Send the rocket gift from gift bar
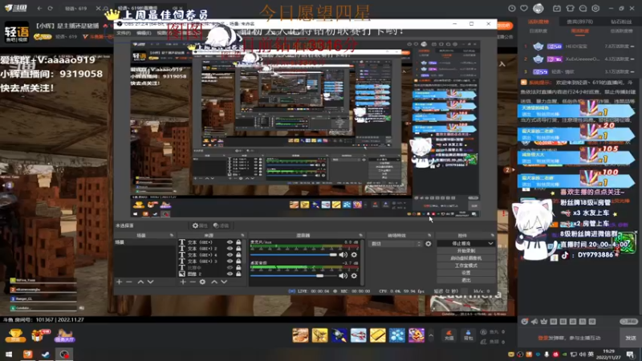The image size is (642, 361). [x=339, y=335]
